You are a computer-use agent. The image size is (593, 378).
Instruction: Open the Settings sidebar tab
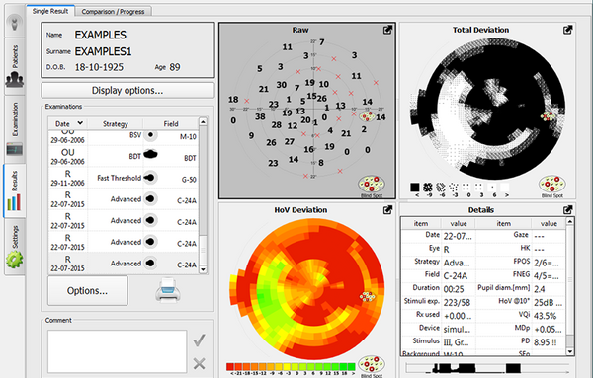click(x=15, y=247)
